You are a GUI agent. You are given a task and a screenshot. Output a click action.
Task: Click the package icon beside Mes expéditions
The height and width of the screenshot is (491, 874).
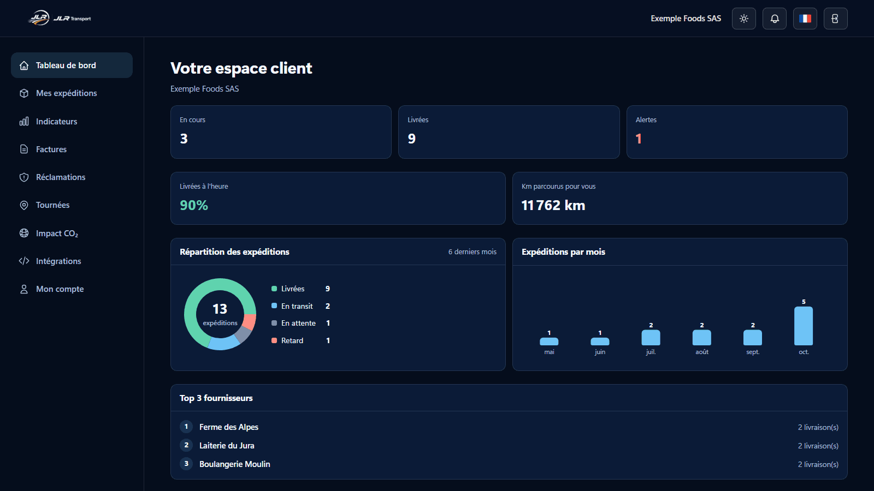[24, 93]
